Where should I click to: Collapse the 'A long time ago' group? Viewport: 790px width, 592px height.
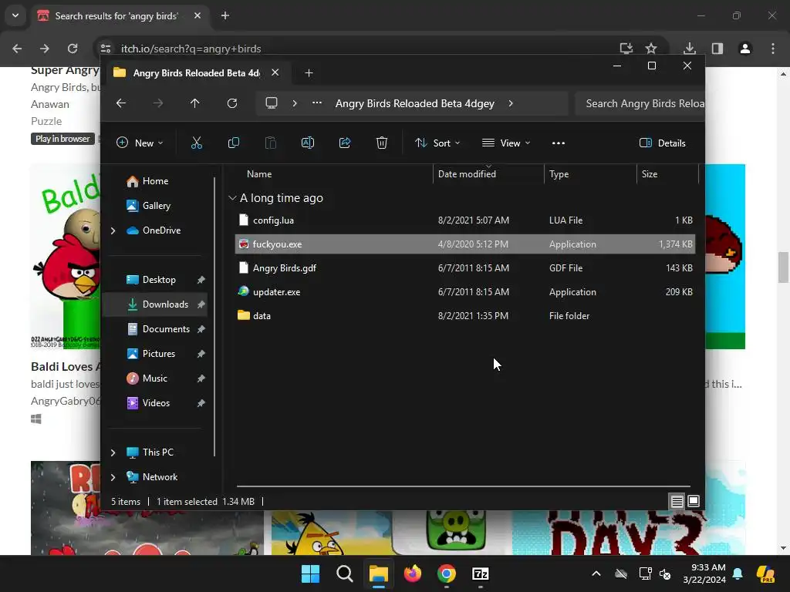(232, 198)
